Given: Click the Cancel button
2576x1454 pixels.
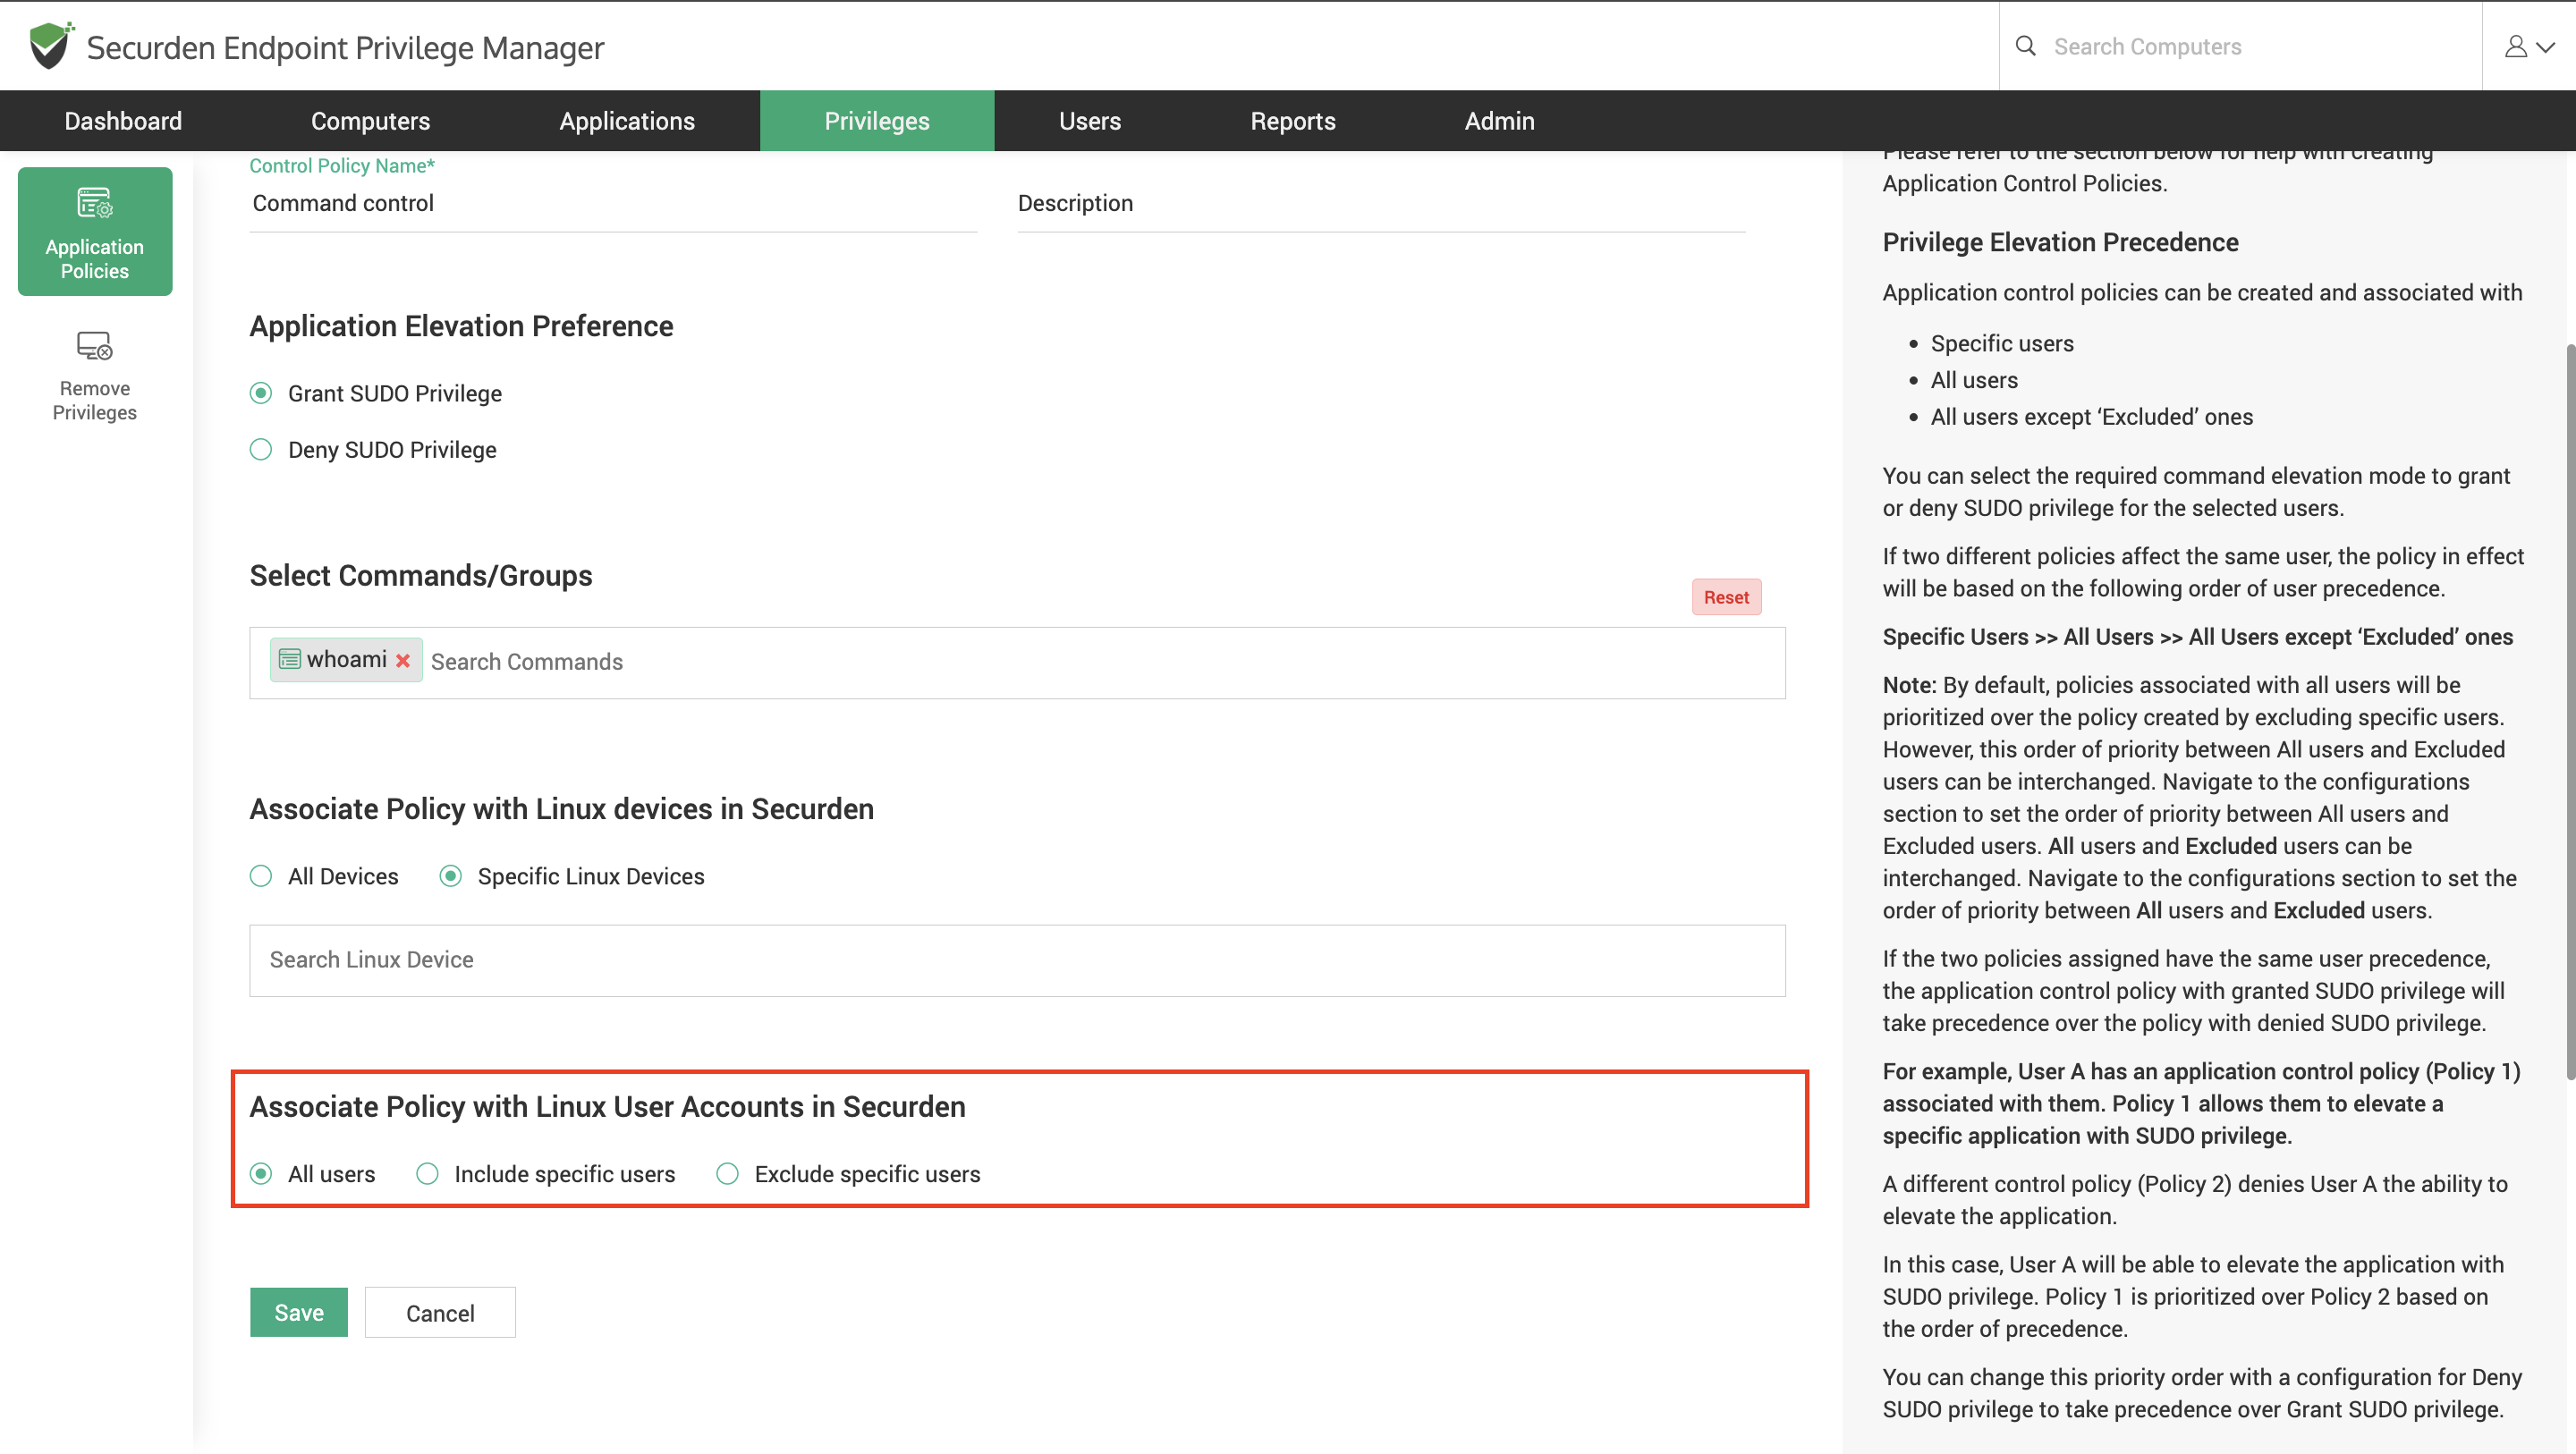Looking at the screenshot, I should click(440, 1312).
